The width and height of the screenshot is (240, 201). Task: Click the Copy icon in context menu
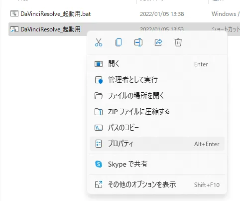click(119, 42)
